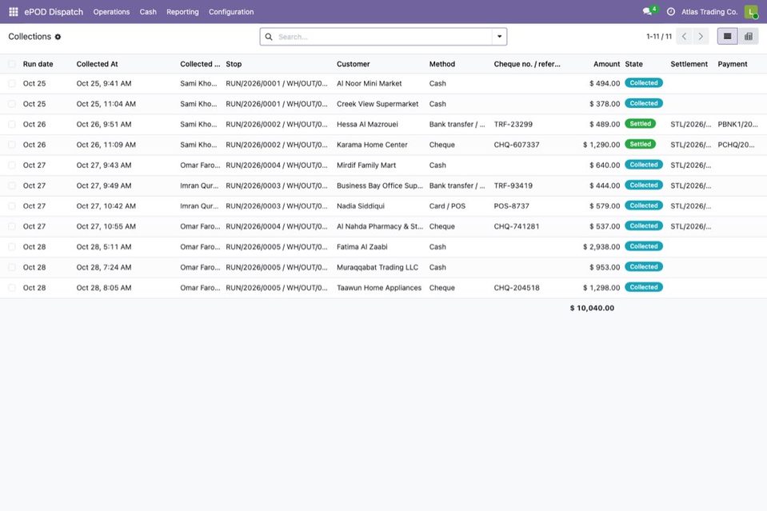Open the Configuration menu
The height and width of the screenshot is (511, 767).
click(x=231, y=12)
